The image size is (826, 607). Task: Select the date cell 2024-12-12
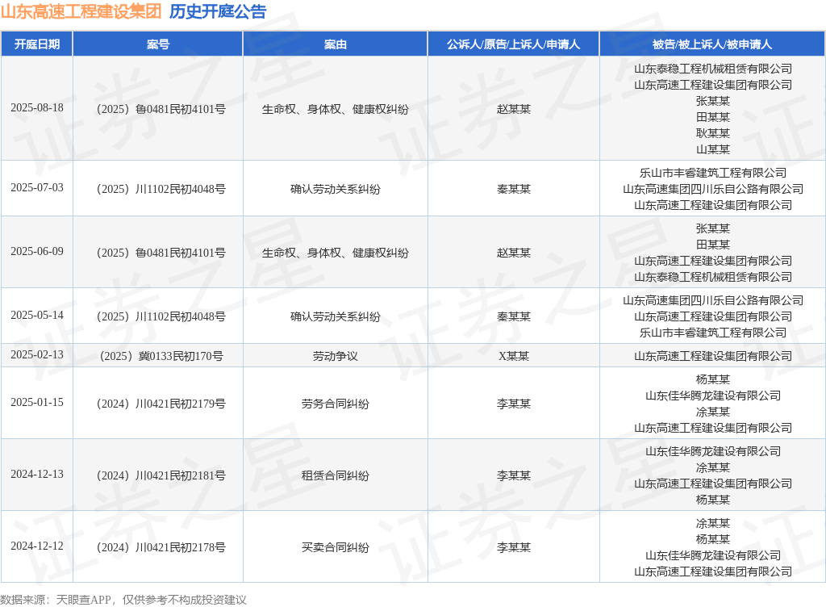coord(37,546)
